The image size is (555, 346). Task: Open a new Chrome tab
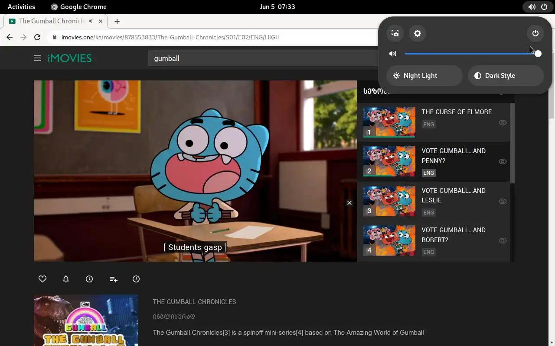117,21
